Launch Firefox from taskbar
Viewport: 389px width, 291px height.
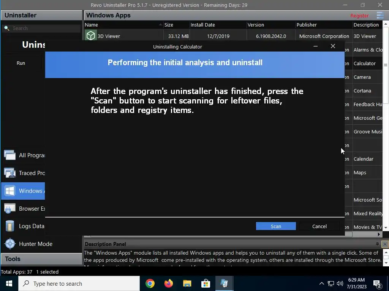169,283
